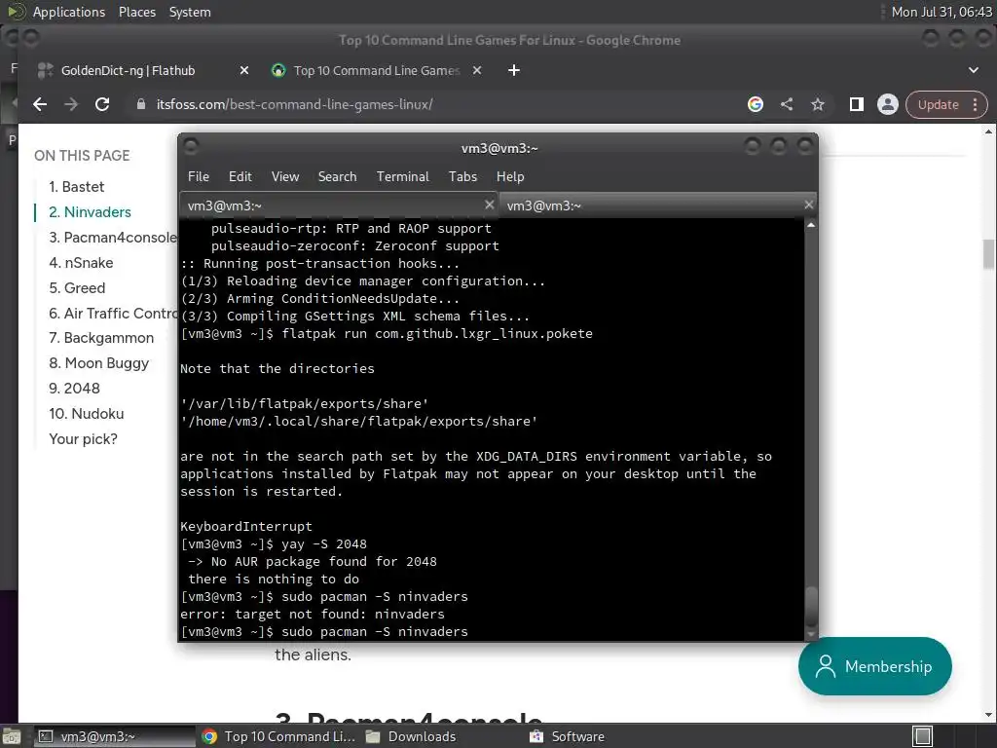Open the Terminal menu
Image resolution: width=997 pixels, height=748 pixels.
pyautogui.click(x=402, y=177)
